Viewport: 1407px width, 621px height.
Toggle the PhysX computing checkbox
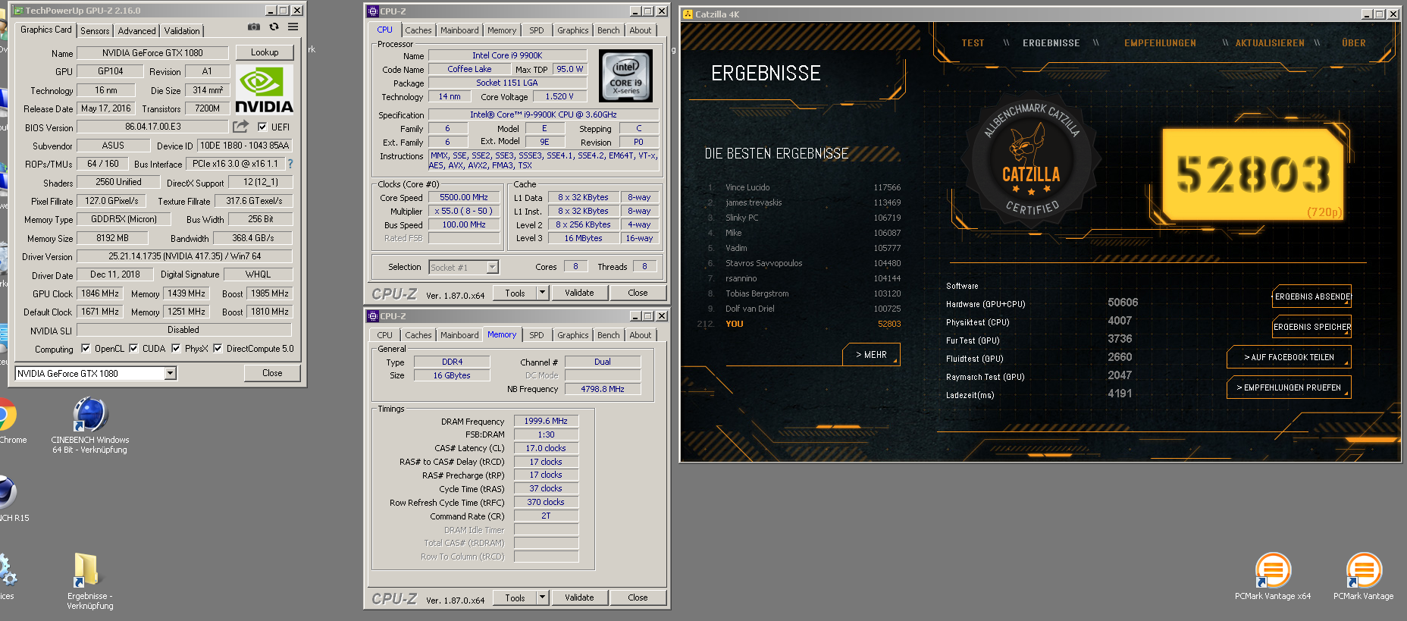(x=176, y=349)
